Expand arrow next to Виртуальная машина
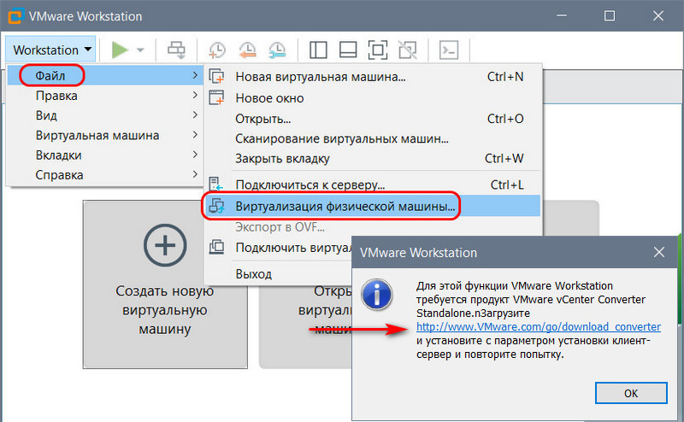Screen dimensions: 684x422 click(x=195, y=135)
